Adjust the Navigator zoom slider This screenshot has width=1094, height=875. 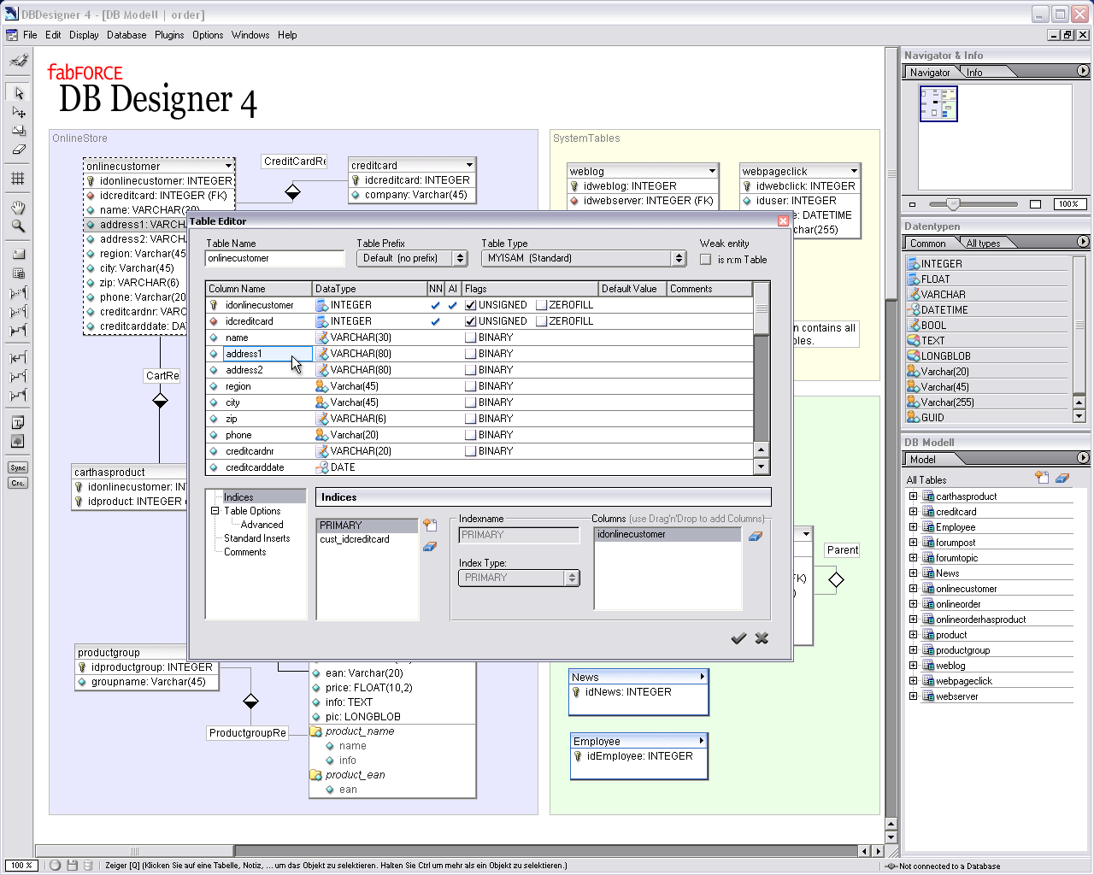point(955,204)
